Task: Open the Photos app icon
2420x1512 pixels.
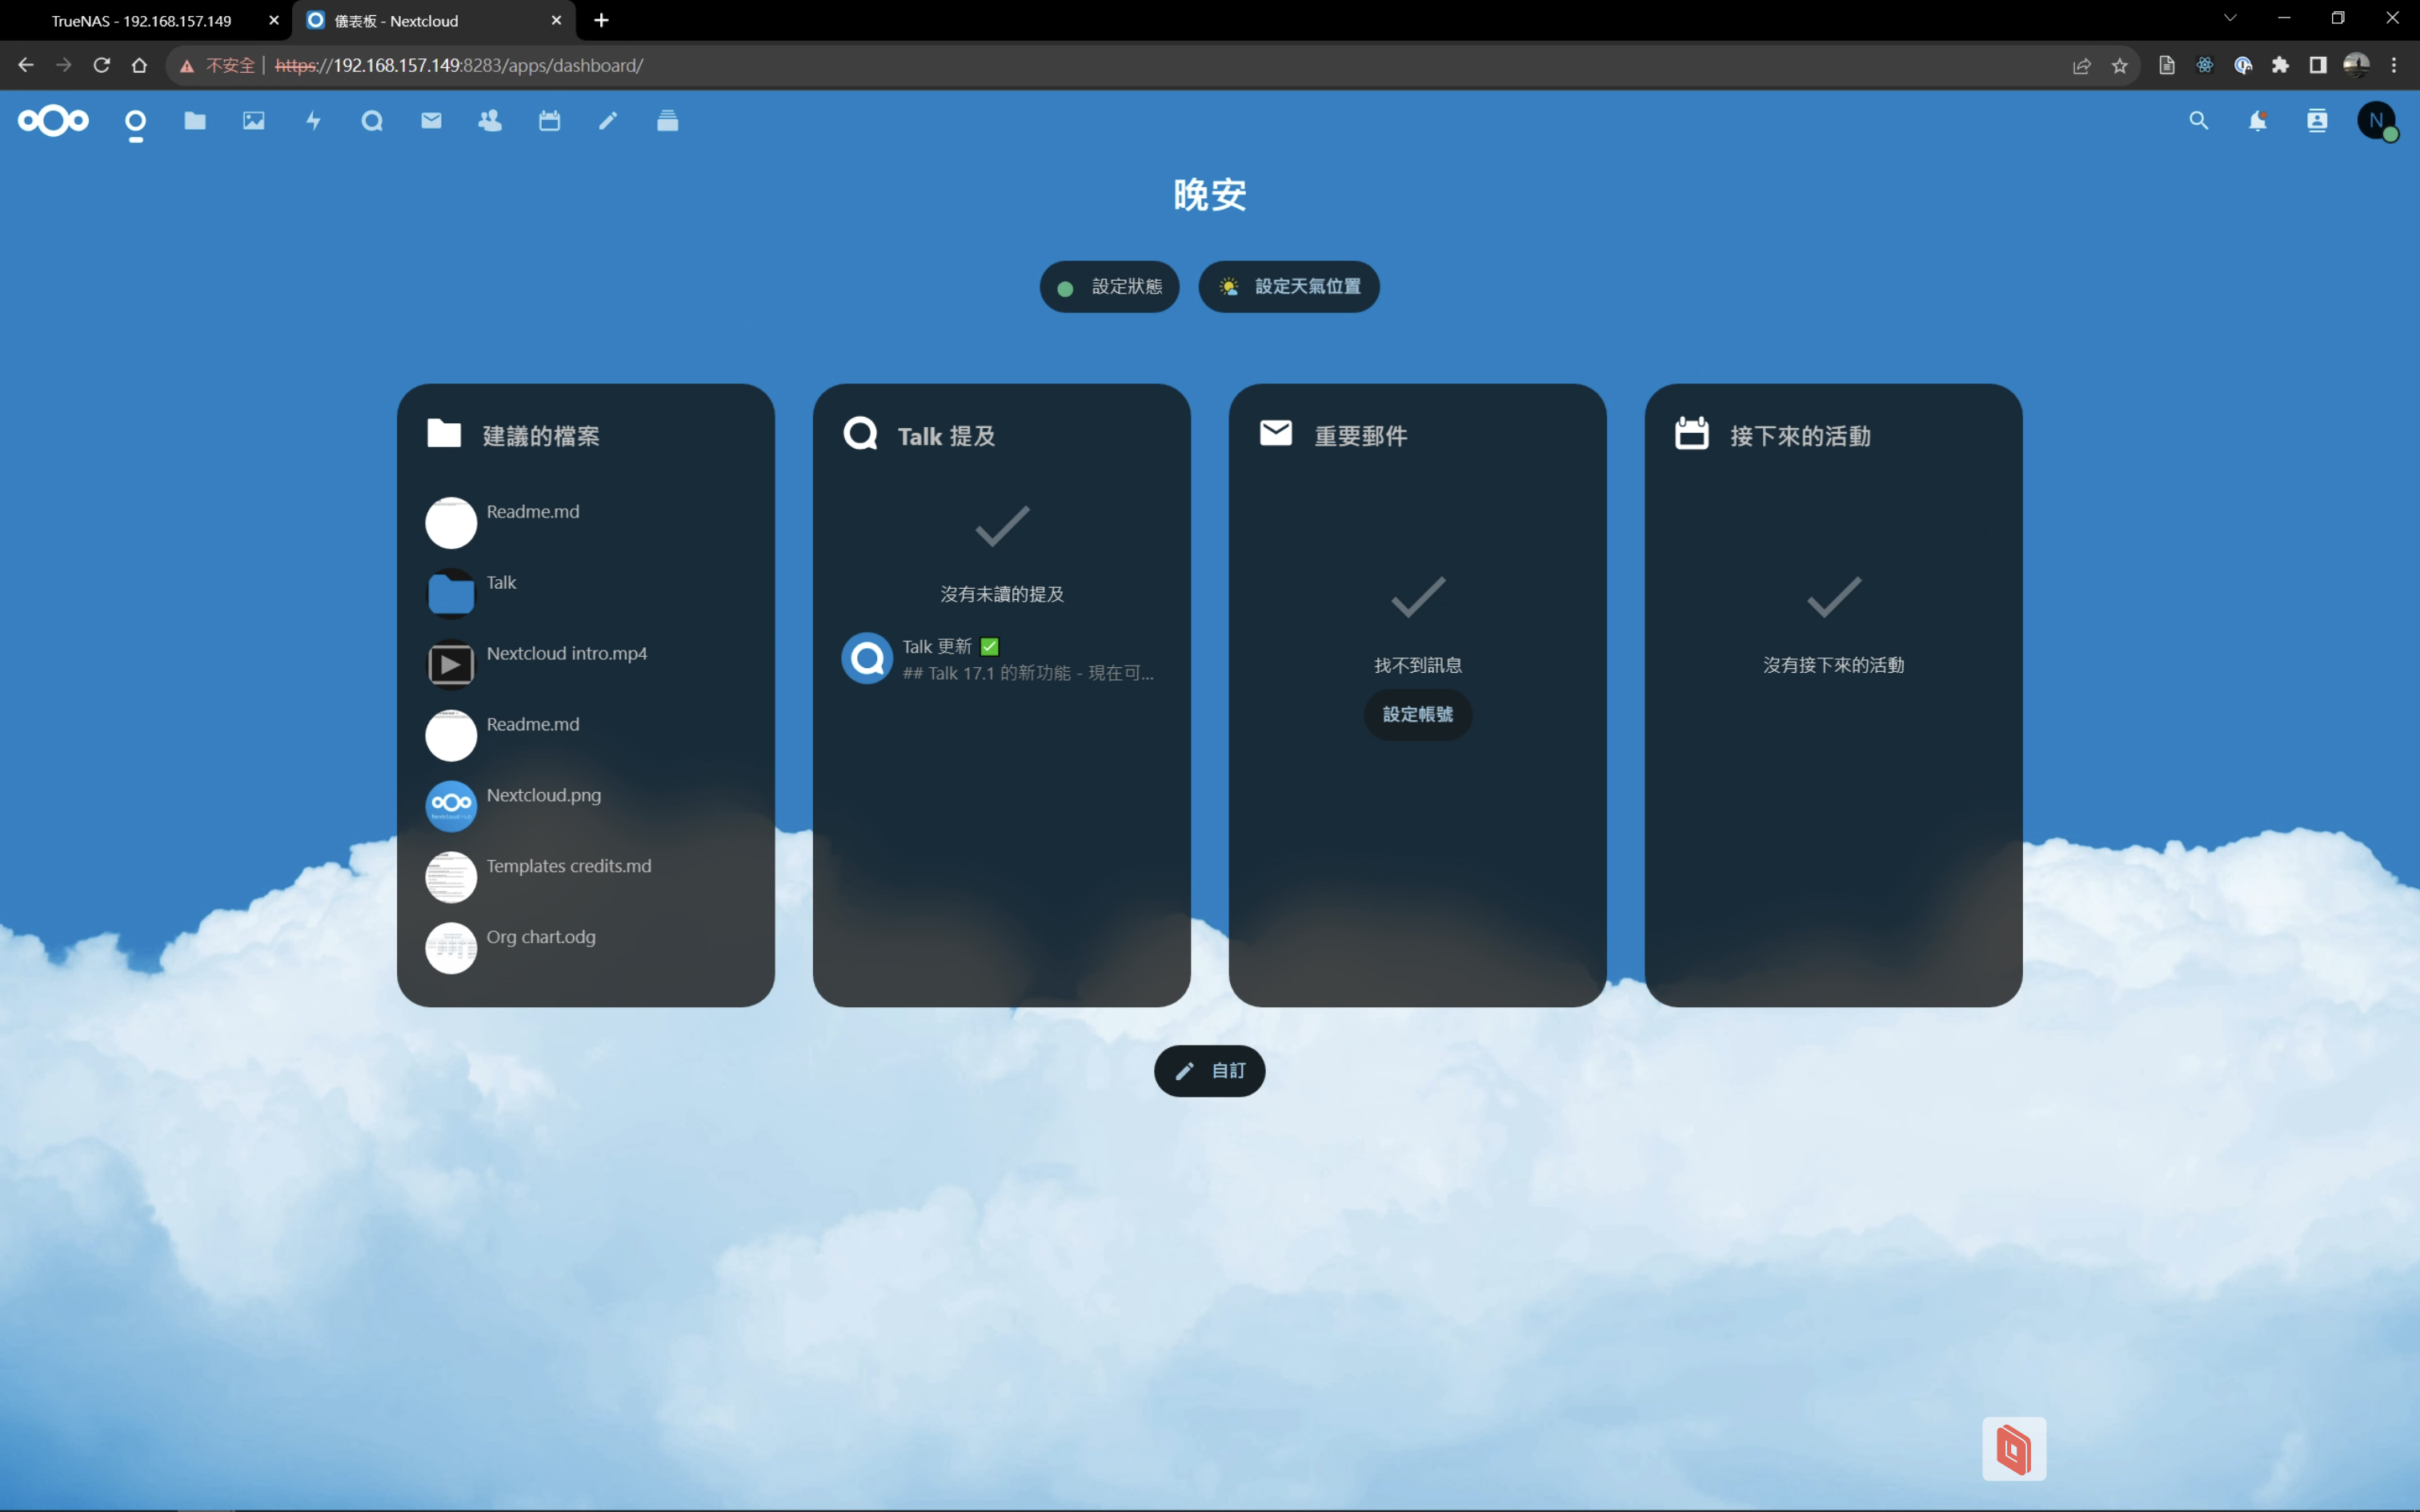Action: pyautogui.click(x=254, y=121)
